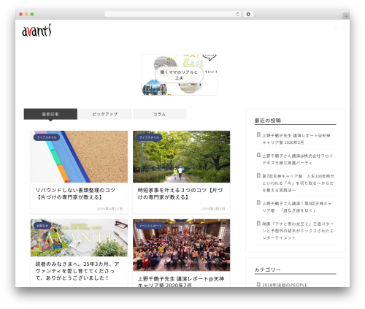Screen dimensions: 365x309
Task: Open sidebar post 上野千鶴子先生 講演レポート@天神キャリア塾 2020年2月
Action: tap(296, 139)
